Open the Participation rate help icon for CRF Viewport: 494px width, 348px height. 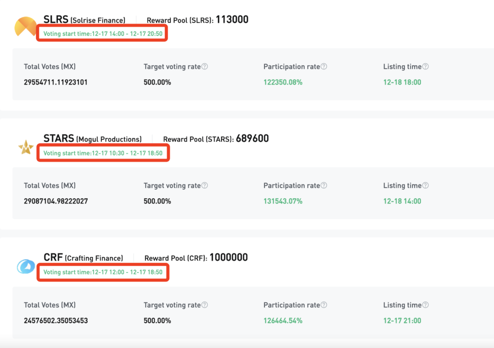click(324, 305)
